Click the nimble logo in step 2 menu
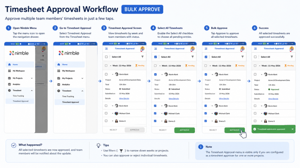 click(x=69, y=53)
